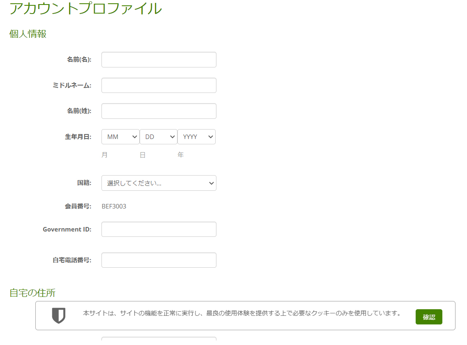The height and width of the screenshot is (345, 467).
Task: Click the 確認 cookie confirmation button
Action: [x=429, y=317]
